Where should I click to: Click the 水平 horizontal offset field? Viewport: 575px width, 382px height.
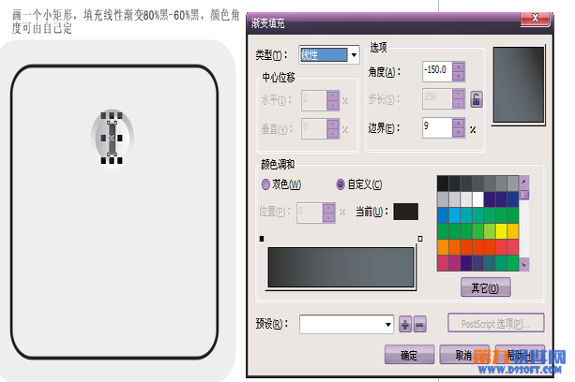(314, 100)
